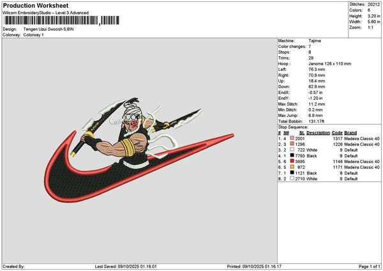Click the Stitches count 20212
383x271 pixels.
click(x=373, y=4)
